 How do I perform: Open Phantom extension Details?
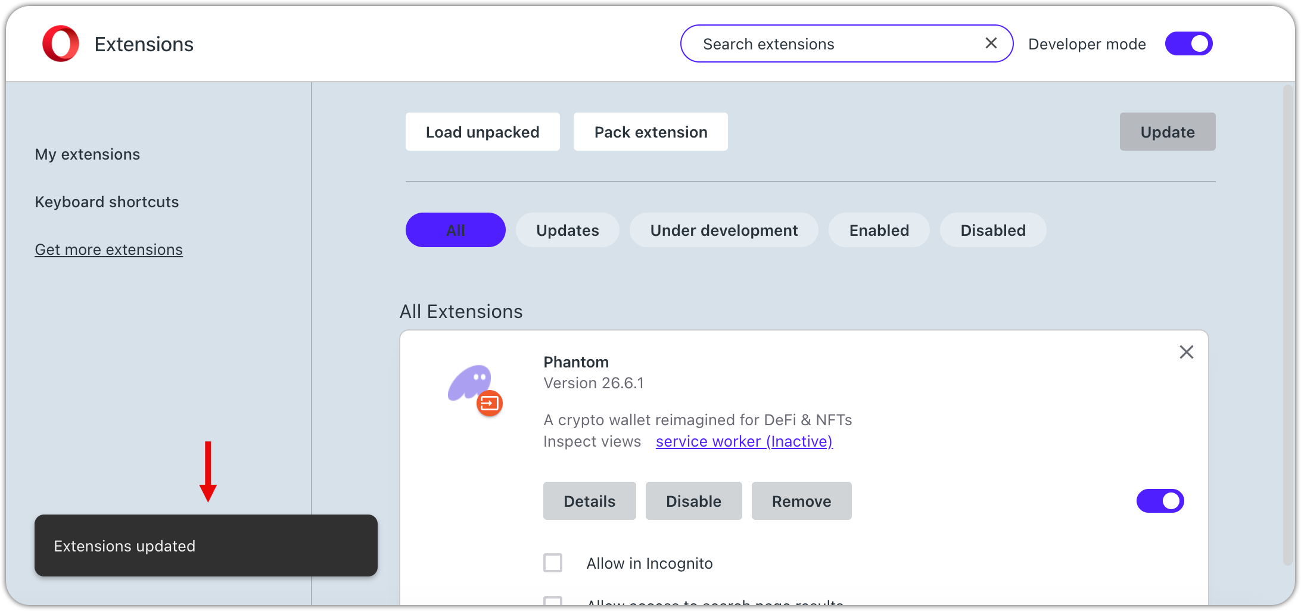tap(589, 501)
